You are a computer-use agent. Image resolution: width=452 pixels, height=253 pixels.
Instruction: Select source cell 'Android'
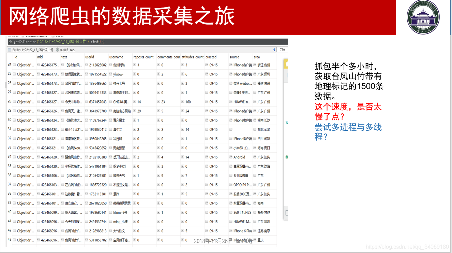pos(239,157)
